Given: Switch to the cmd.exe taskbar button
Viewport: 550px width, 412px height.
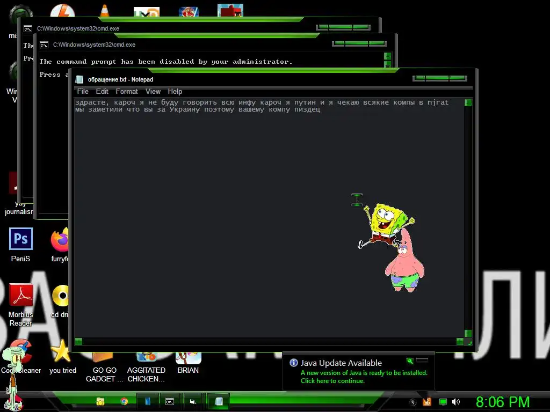Looking at the screenshot, I should pyautogui.click(x=170, y=401).
